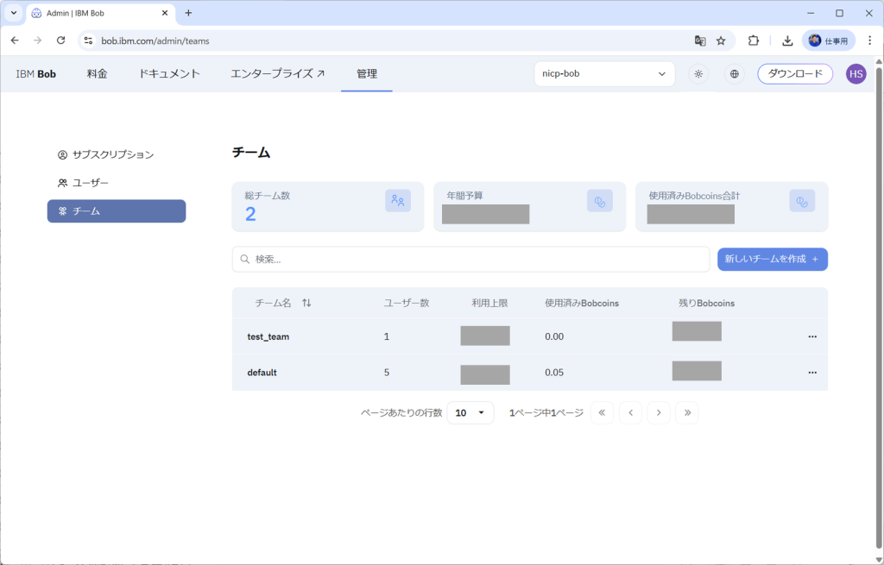Screen dimensions: 884x565
Task: Click the 使用済みBobcoins column header
Action: tap(582, 303)
